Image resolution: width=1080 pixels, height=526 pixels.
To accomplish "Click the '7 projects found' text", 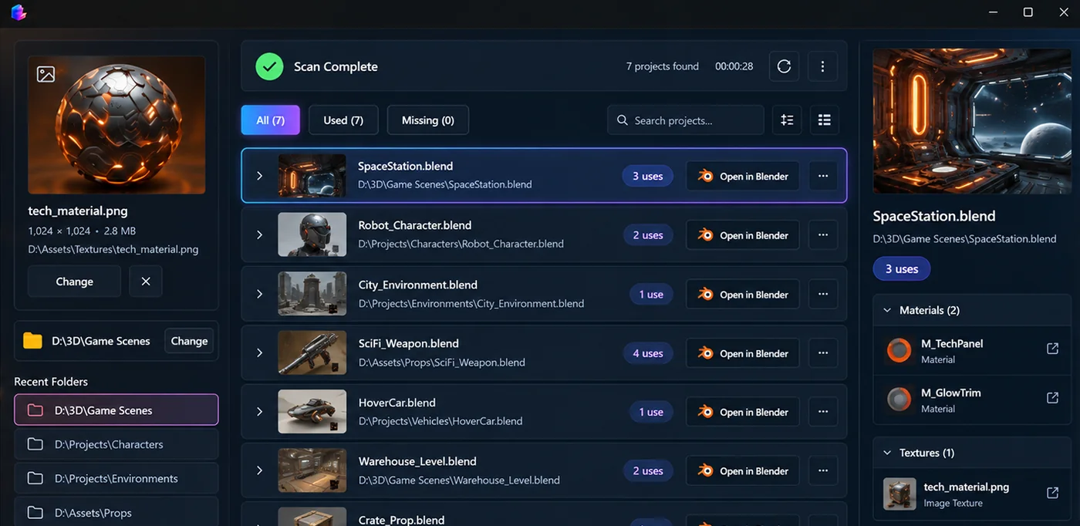I will pos(663,66).
